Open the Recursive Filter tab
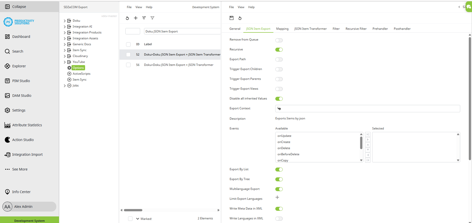This screenshot has width=472, height=223. coord(356,29)
